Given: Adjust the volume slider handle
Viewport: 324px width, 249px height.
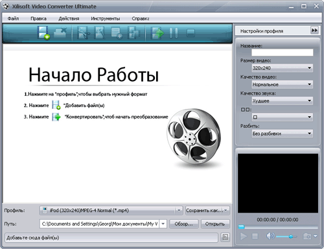Looking at the screenshot, I should pos(291,237).
